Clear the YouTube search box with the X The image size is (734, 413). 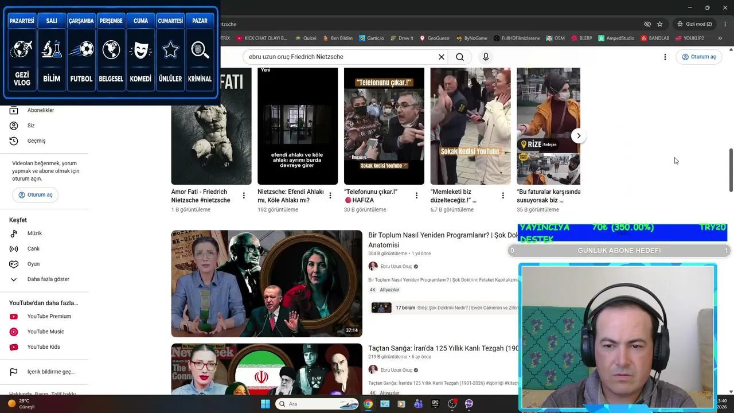coord(442,57)
